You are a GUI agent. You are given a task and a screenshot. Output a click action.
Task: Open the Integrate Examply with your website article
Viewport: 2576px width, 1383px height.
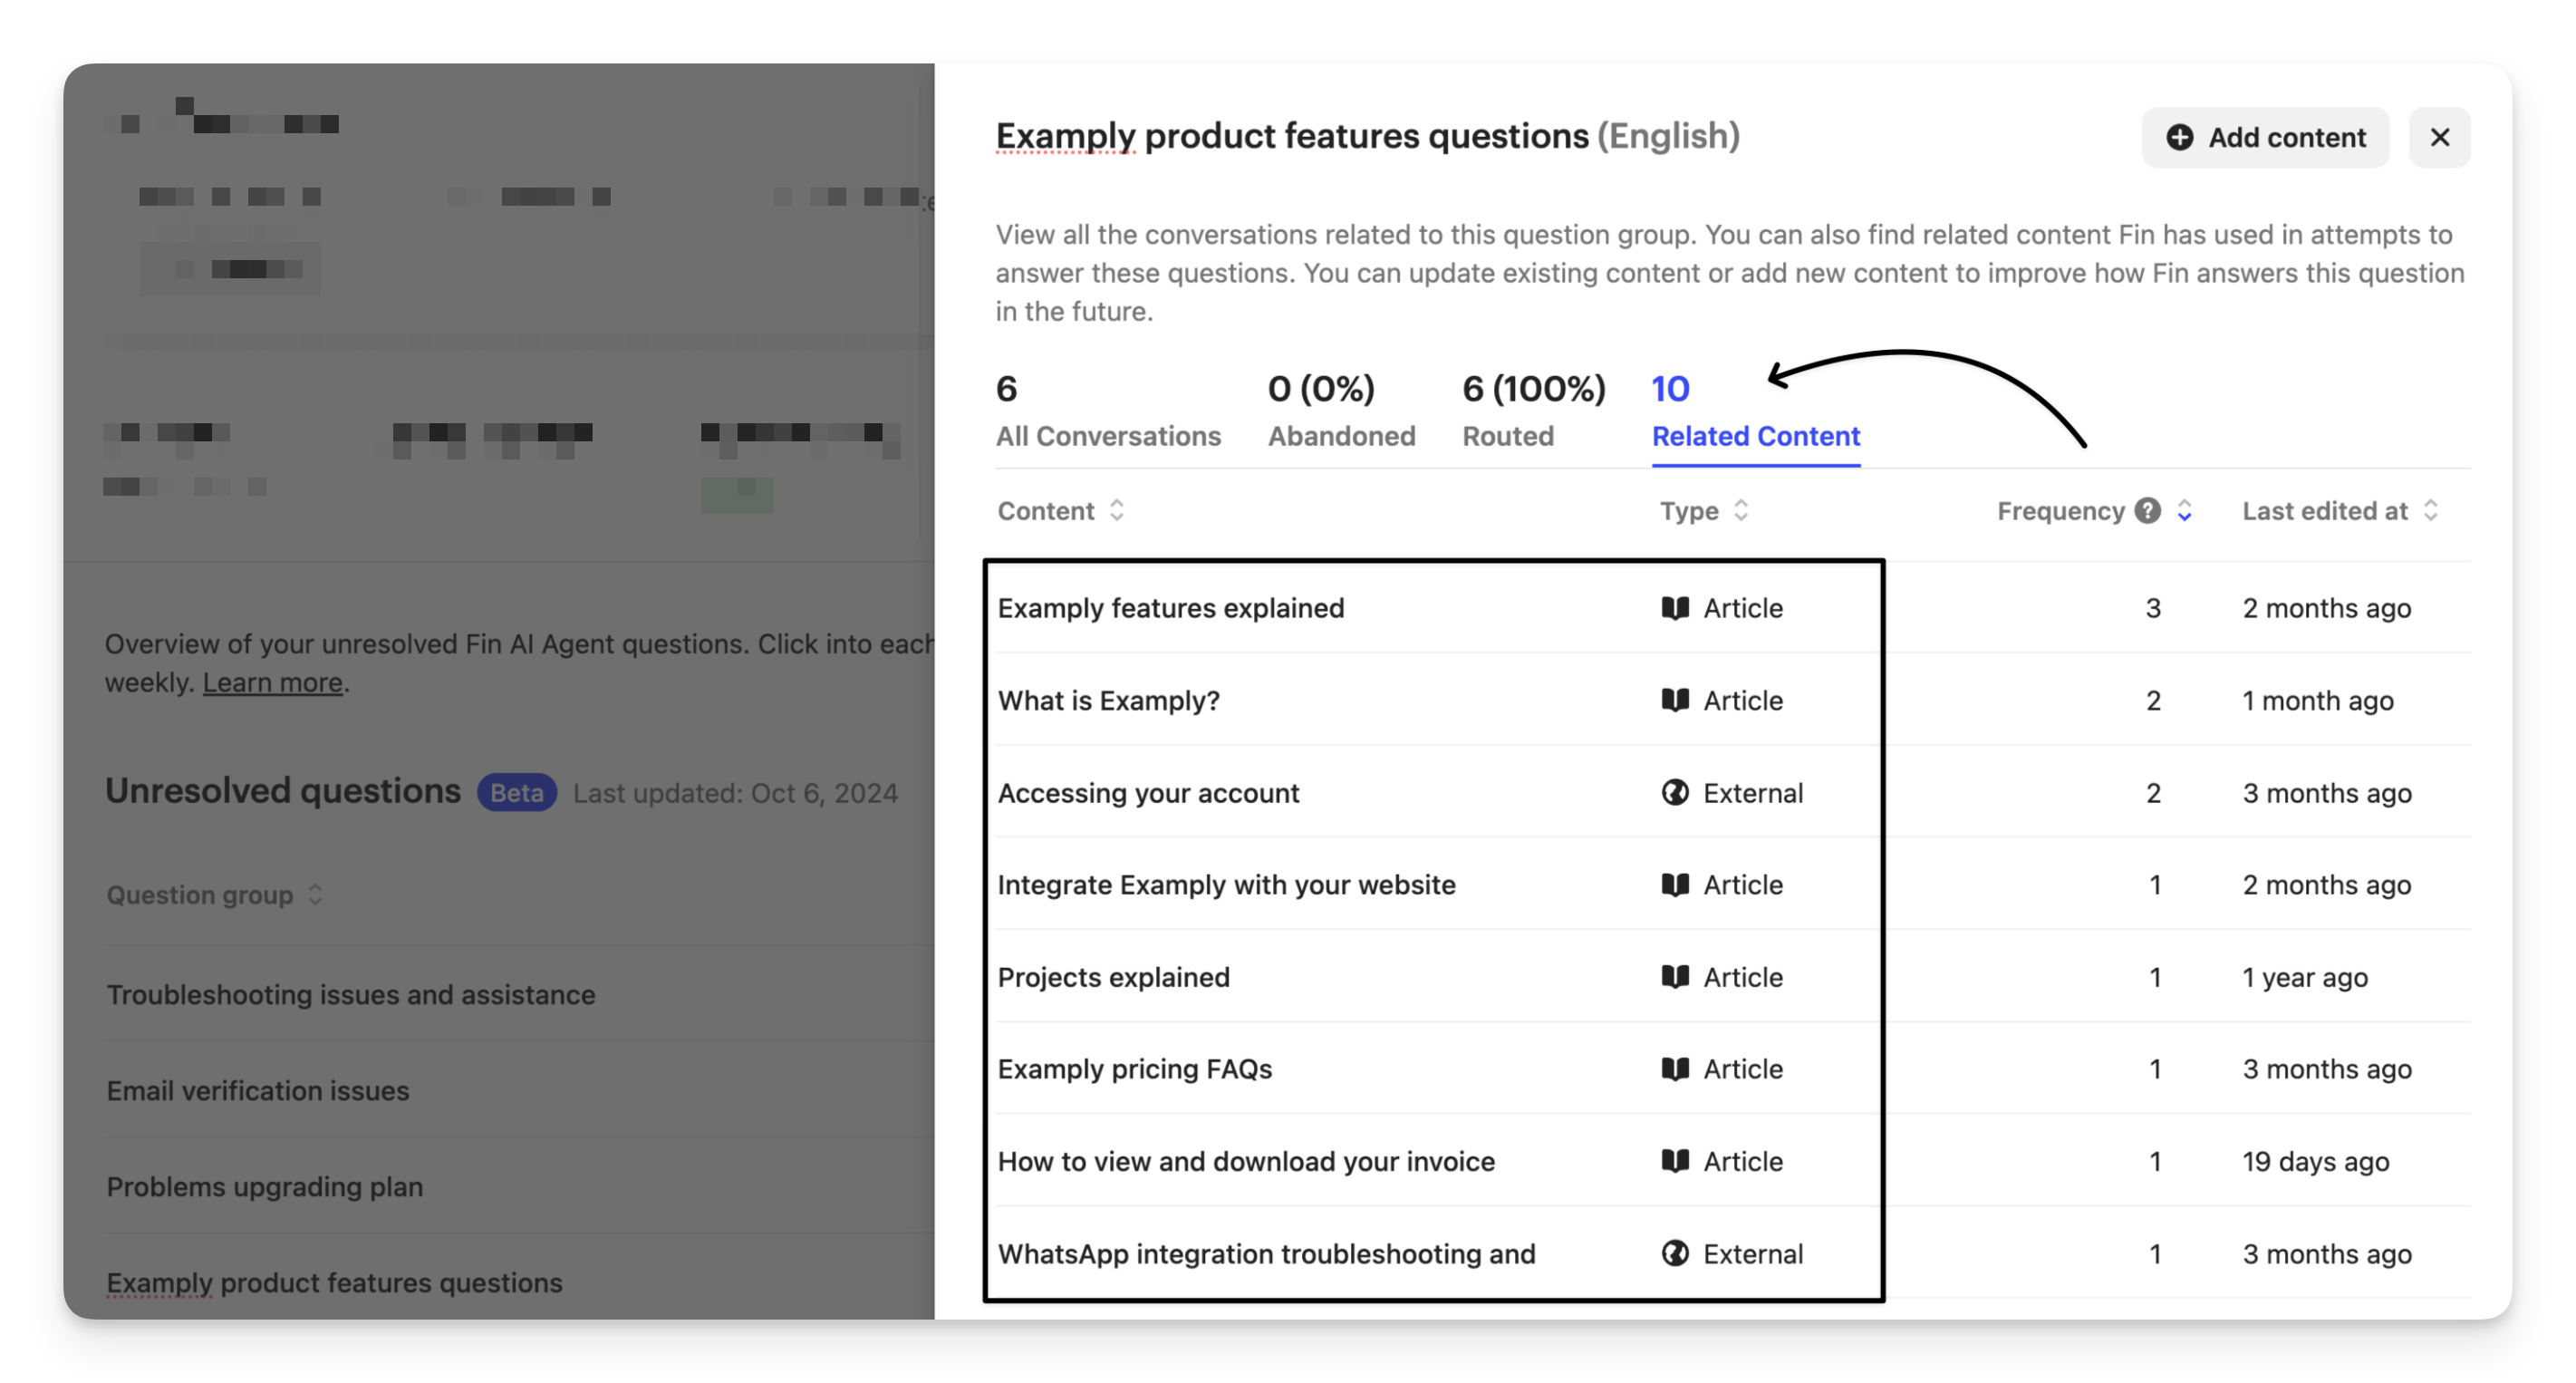point(1226,885)
